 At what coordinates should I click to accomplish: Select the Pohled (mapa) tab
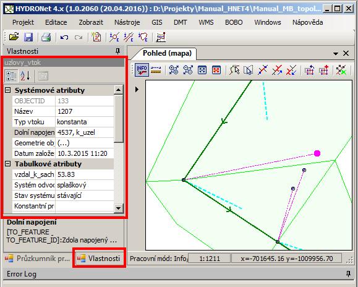tap(167, 53)
